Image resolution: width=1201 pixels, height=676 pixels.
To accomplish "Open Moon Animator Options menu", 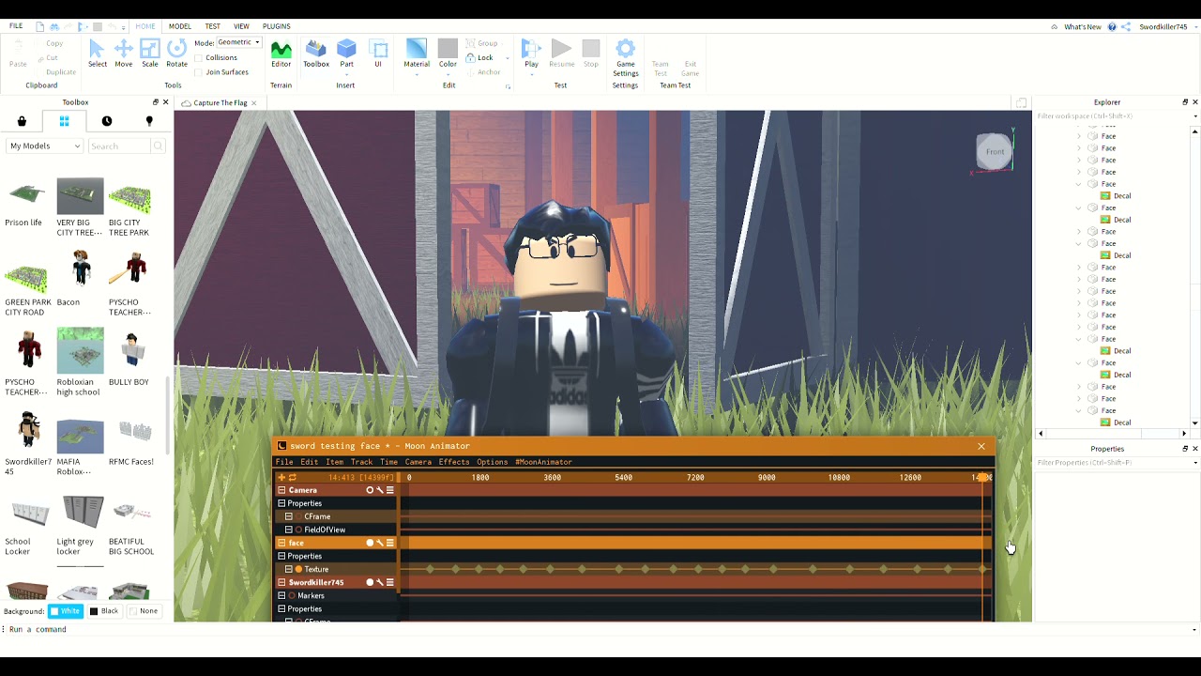I will [492, 462].
